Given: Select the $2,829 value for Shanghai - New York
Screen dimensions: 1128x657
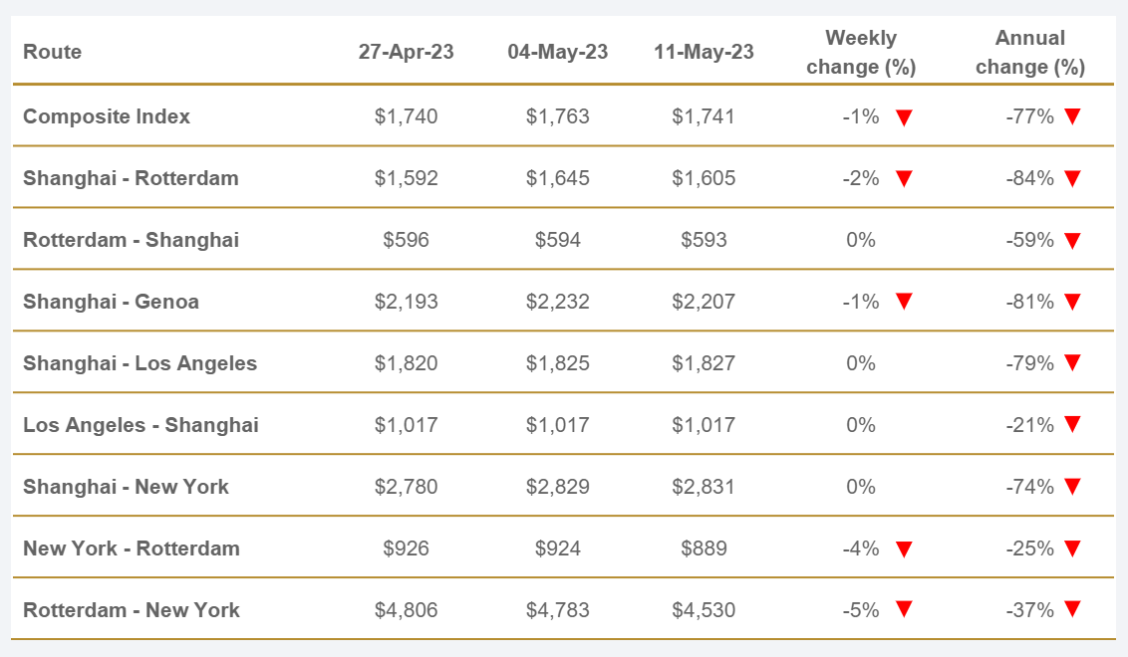Looking at the screenshot, I should (x=557, y=487).
